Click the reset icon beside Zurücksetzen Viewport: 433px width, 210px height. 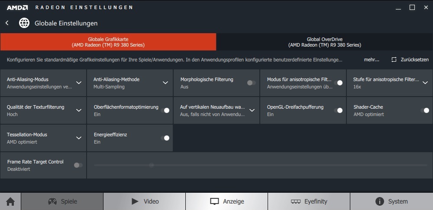point(394,60)
